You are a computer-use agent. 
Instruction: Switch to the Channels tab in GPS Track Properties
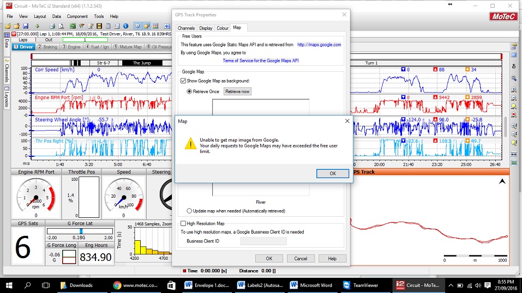pyautogui.click(x=186, y=28)
